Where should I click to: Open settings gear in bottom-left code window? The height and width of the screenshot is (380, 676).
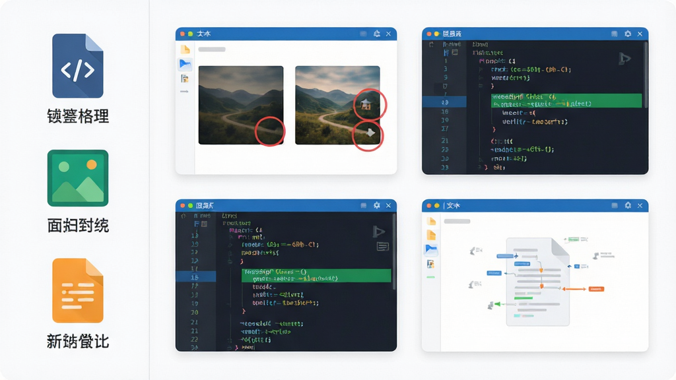point(376,206)
